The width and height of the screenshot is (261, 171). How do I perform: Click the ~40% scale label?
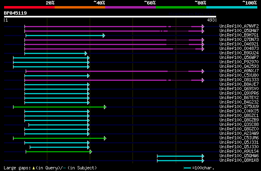pyautogui.click(x=99, y=3)
